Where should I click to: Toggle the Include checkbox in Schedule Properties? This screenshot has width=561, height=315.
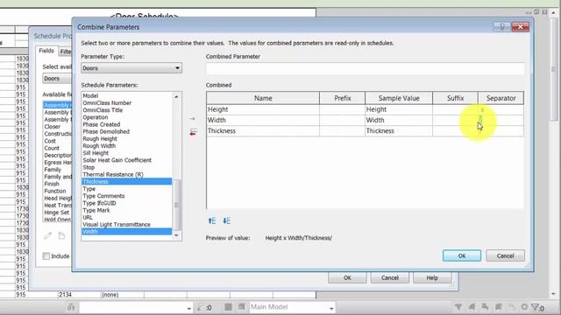click(x=46, y=256)
